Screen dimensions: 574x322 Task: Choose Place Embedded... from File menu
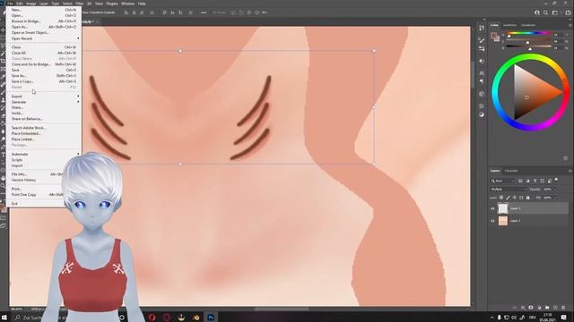[x=44, y=133]
